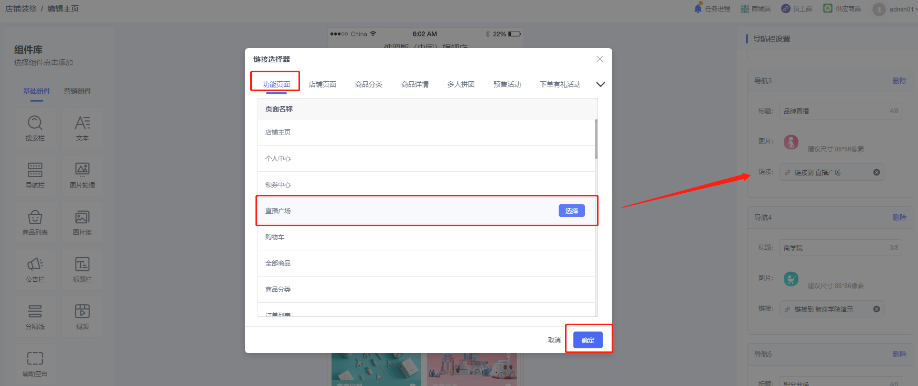Add the 图片轮播 image carousel component
The height and width of the screenshot is (386, 918).
(82, 175)
